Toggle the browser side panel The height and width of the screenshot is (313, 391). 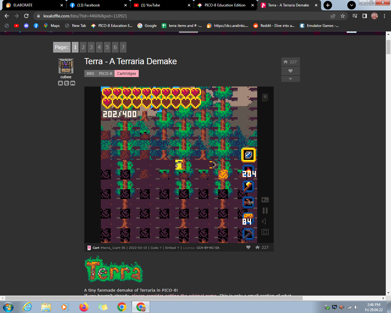[365, 16]
